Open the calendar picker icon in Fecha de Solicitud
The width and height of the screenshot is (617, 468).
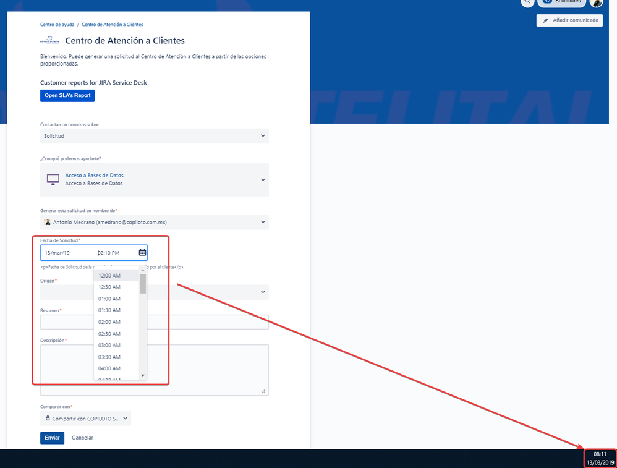[x=142, y=252]
